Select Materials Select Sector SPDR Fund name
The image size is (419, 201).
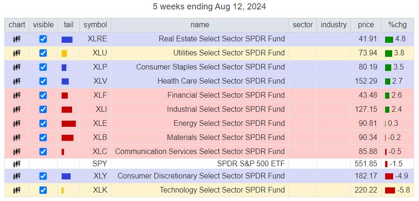(226, 138)
